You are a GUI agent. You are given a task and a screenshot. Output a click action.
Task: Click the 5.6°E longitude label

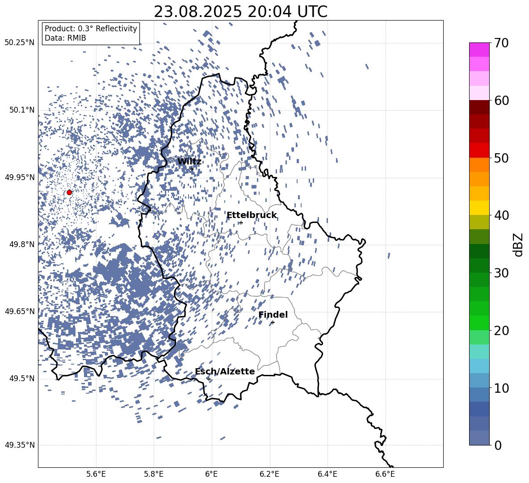point(96,474)
